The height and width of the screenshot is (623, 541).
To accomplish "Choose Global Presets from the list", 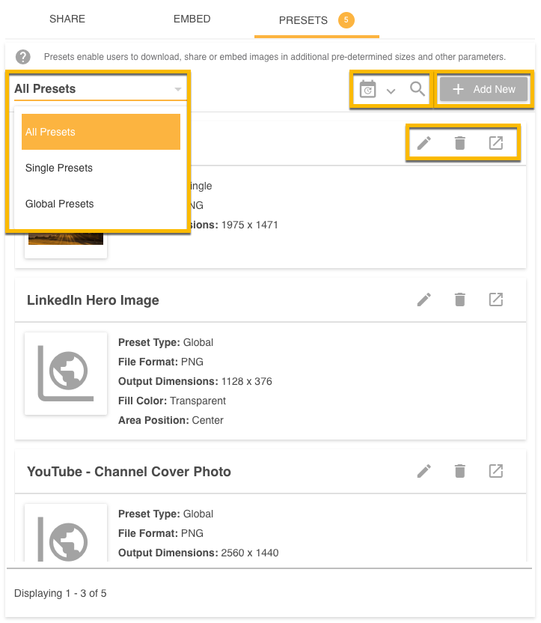I will (x=60, y=204).
